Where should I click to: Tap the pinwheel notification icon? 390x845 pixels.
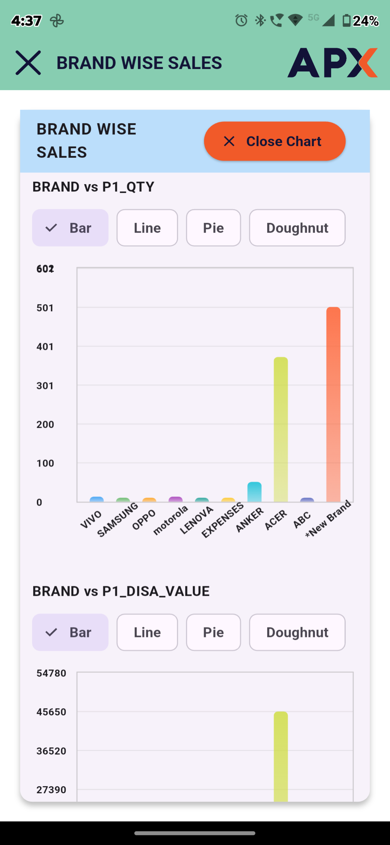pos(57,21)
